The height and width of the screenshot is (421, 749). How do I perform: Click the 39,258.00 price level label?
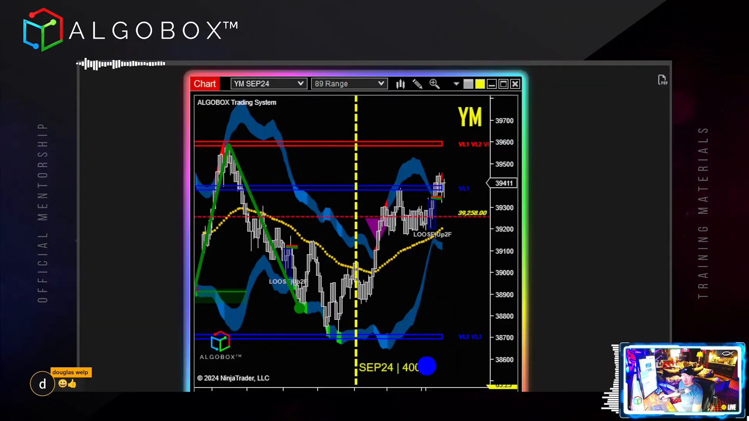[472, 213]
